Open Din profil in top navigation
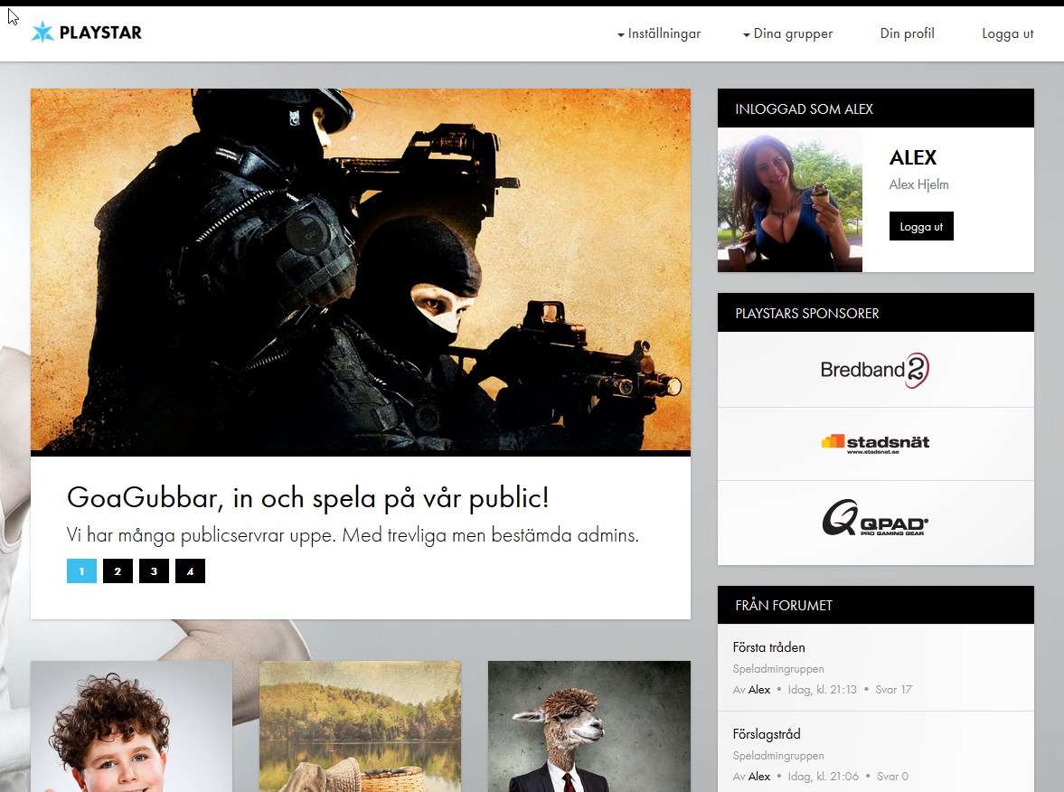The width and height of the screenshot is (1064, 792). 908,33
